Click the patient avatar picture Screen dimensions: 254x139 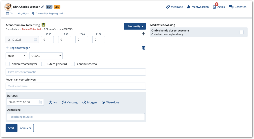point(8,7)
